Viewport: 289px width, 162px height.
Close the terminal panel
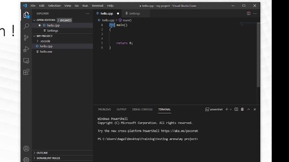coord(255,109)
